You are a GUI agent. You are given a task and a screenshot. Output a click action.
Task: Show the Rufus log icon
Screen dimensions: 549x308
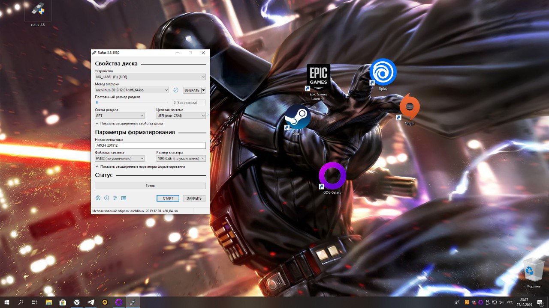coord(124,198)
